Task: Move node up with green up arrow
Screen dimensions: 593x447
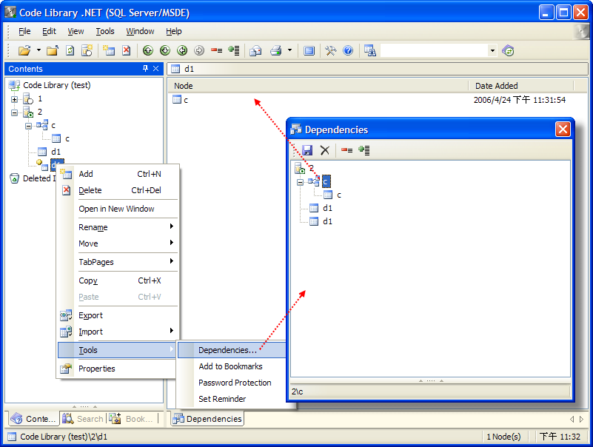Action: pos(148,50)
